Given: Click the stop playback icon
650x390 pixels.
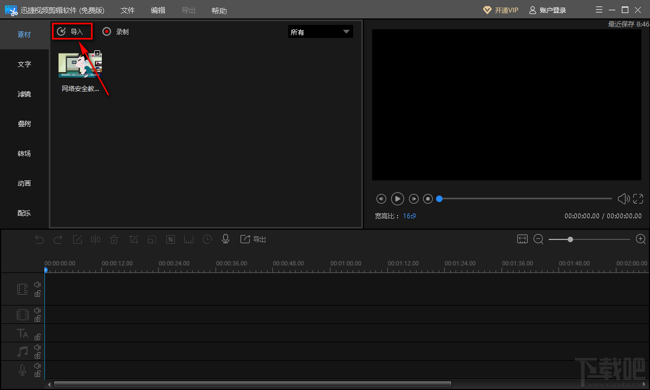Looking at the screenshot, I should click(428, 199).
